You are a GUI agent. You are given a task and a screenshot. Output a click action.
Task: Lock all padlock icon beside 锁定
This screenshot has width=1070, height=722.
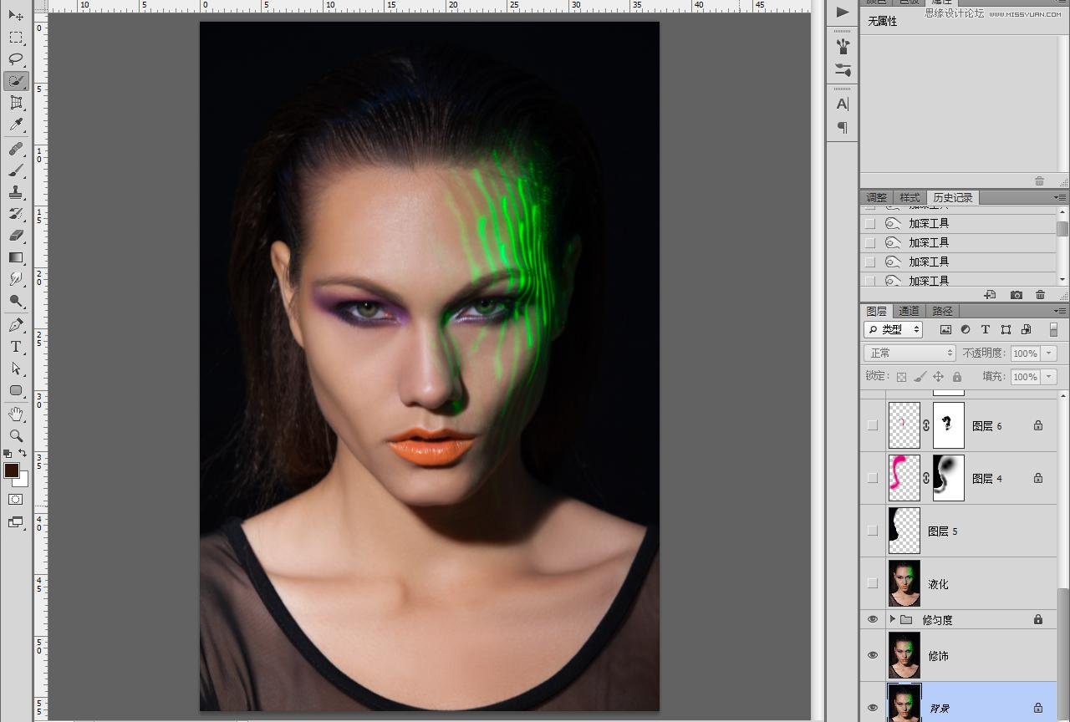pyautogui.click(x=957, y=377)
